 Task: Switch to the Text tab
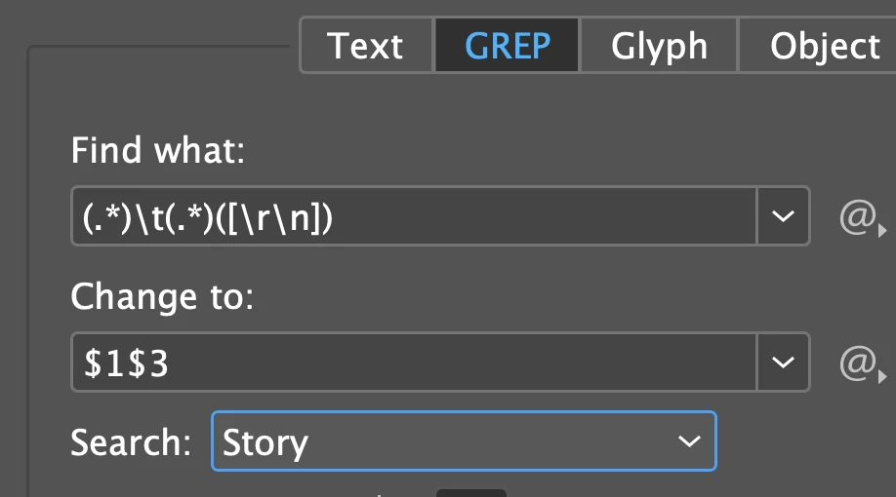[365, 46]
